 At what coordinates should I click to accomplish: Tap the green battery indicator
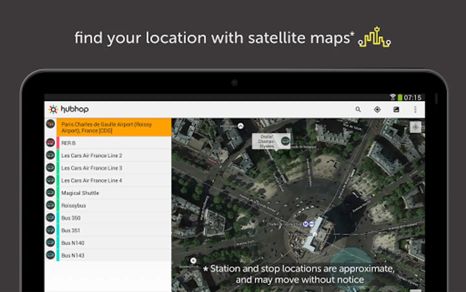click(x=400, y=97)
